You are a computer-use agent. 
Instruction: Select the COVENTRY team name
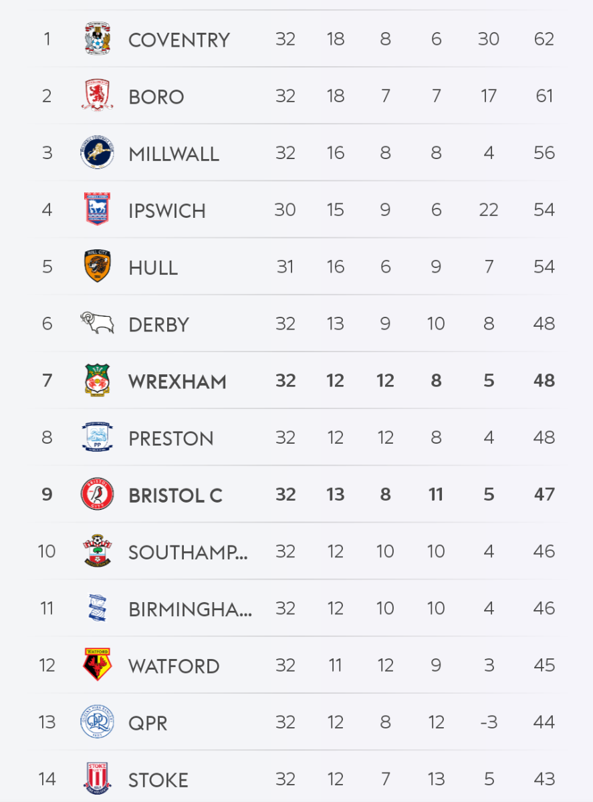point(179,40)
